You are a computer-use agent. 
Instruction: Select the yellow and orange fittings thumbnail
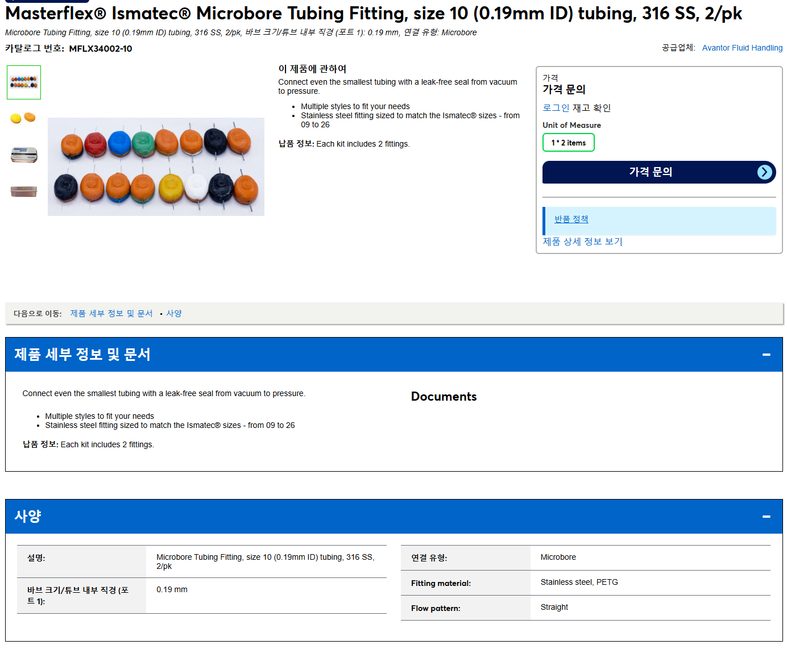24,118
